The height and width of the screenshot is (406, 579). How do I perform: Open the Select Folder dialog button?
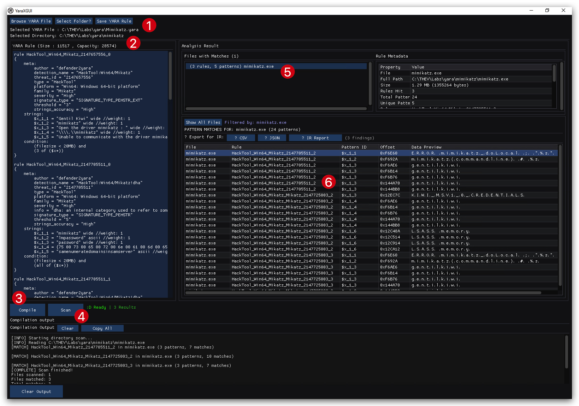[74, 21]
